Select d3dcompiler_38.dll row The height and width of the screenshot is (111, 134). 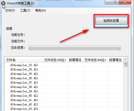[64, 87]
